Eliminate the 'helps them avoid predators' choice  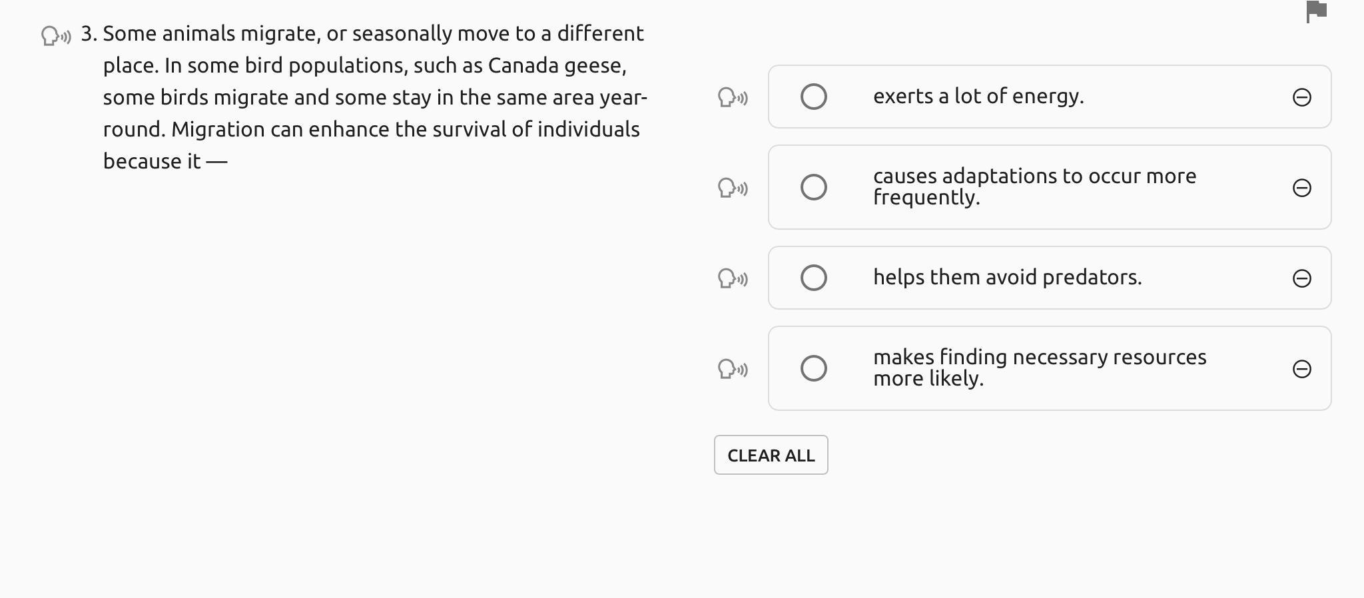1301,278
